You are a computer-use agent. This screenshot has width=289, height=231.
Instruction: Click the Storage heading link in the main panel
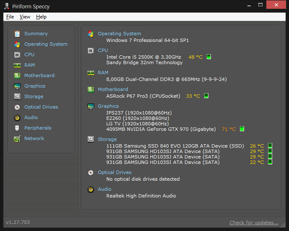[107, 139]
